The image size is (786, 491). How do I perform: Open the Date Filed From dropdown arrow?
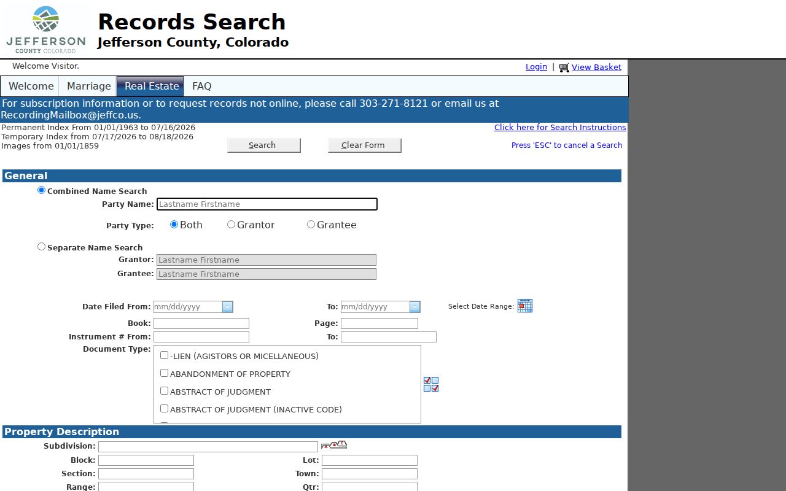228,307
